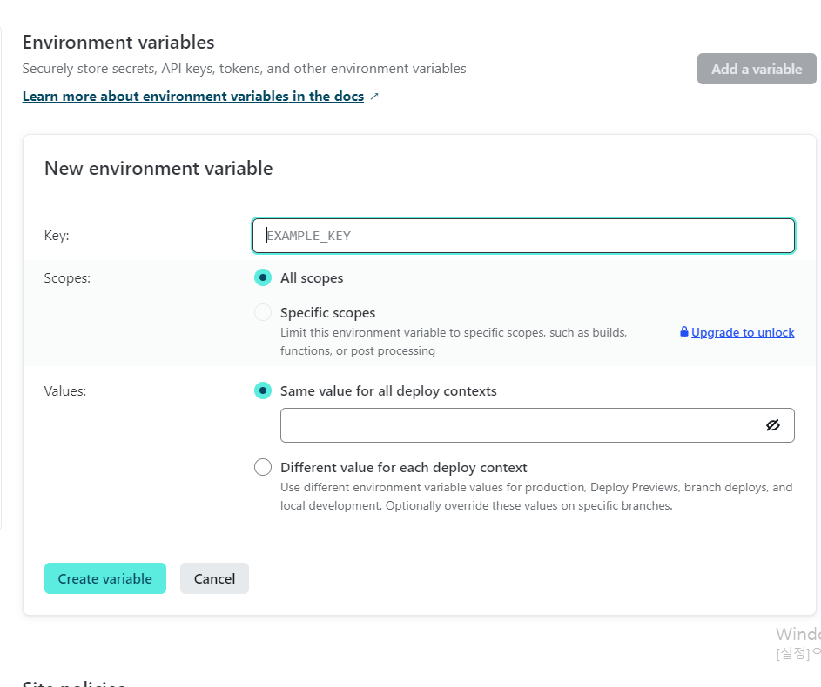Click the New environment variable form title
The height and width of the screenshot is (687, 821).
pyautogui.click(x=158, y=168)
